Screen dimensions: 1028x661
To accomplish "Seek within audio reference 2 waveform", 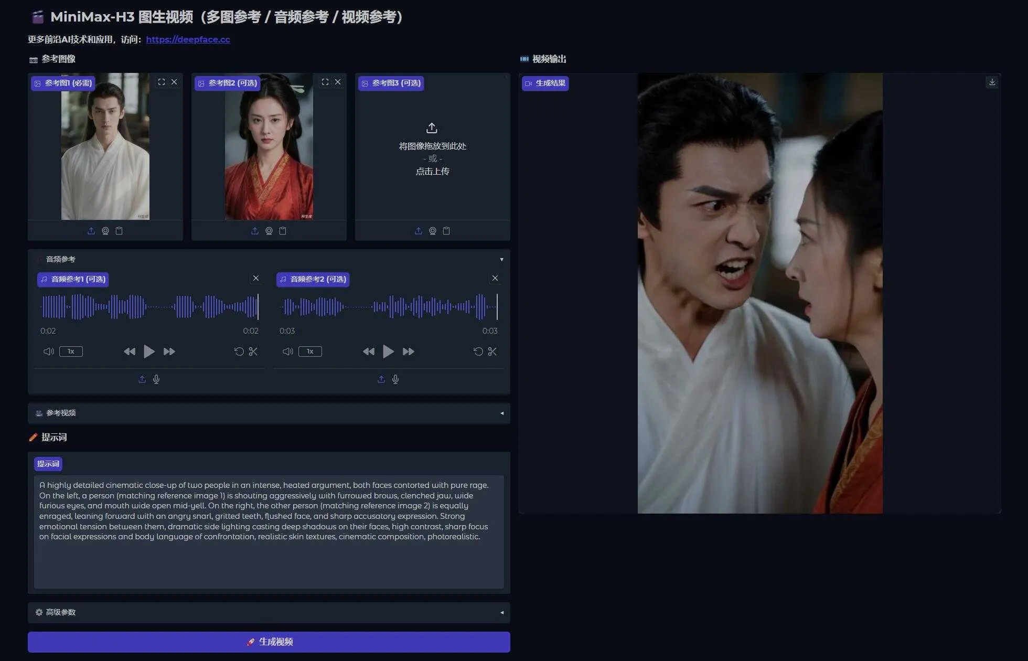I will [x=389, y=307].
